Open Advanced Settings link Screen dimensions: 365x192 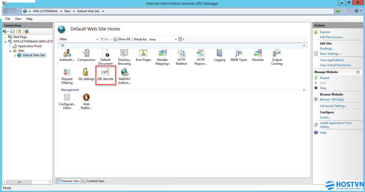pos(334,106)
